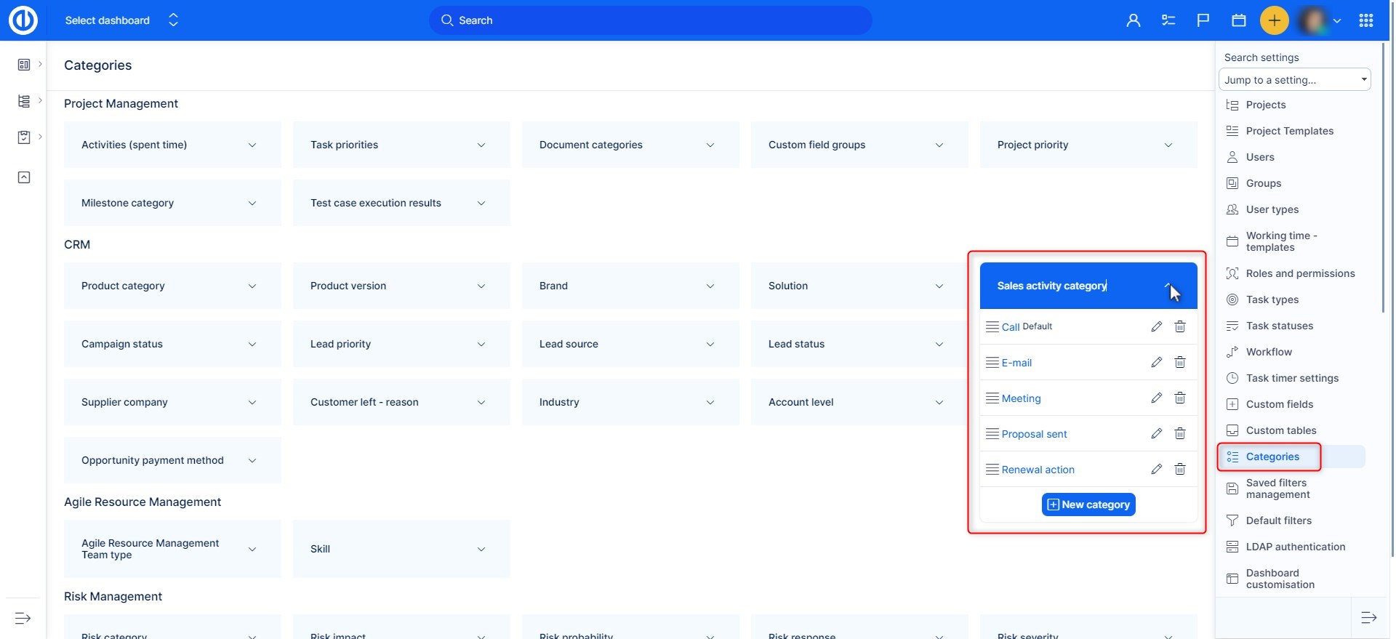Open the Proposal sent category link
This screenshot has height=639, width=1396.
(x=1034, y=434)
